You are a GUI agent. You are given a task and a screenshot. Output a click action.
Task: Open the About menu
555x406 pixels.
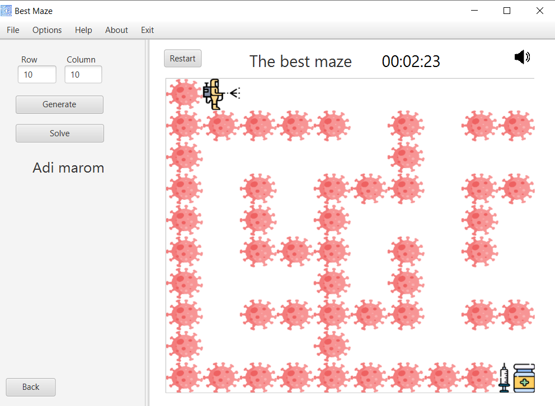pos(116,30)
